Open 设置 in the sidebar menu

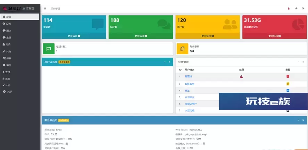[8, 24]
